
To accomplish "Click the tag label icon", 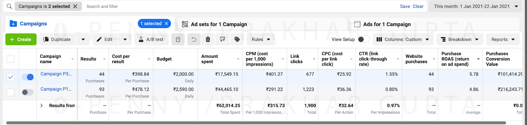I will pos(237,40).
